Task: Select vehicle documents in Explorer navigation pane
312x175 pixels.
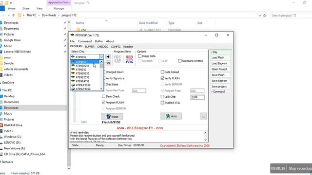Action: pos(16,69)
